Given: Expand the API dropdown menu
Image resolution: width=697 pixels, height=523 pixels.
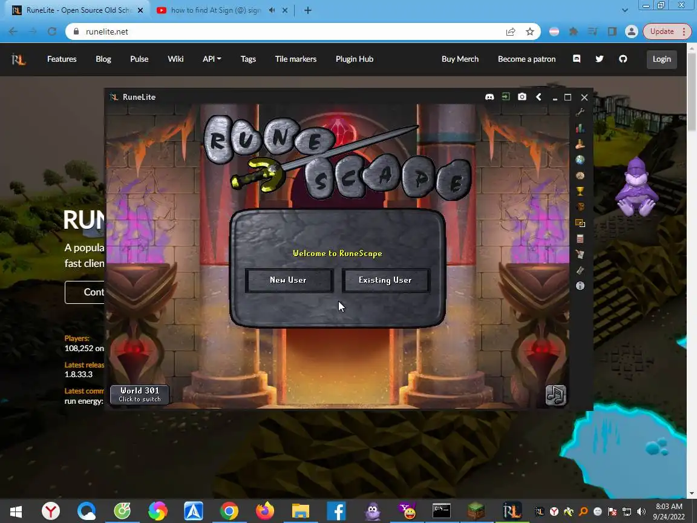Looking at the screenshot, I should click(x=212, y=59).
